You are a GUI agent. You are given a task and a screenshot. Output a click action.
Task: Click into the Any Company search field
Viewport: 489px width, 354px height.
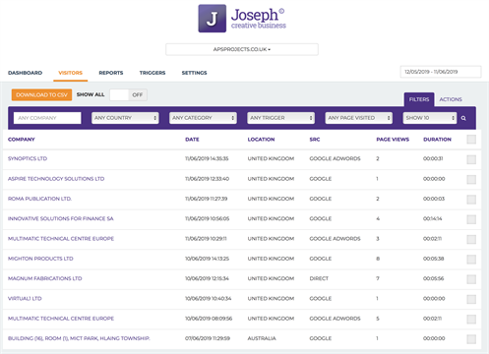47,118
